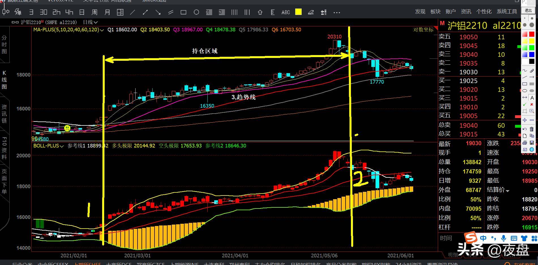Viewport: 538px width, 265px height.
Task: Click the smiley face marker on chart
Action: [67, 128]
